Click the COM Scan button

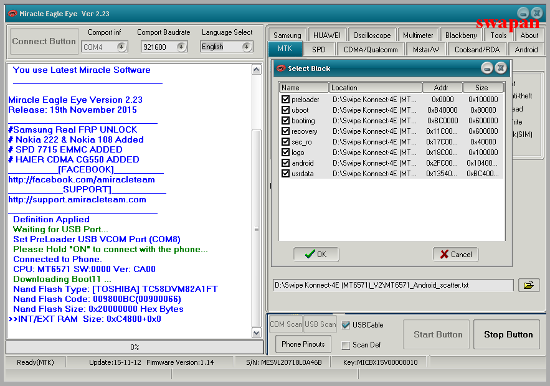286,324
